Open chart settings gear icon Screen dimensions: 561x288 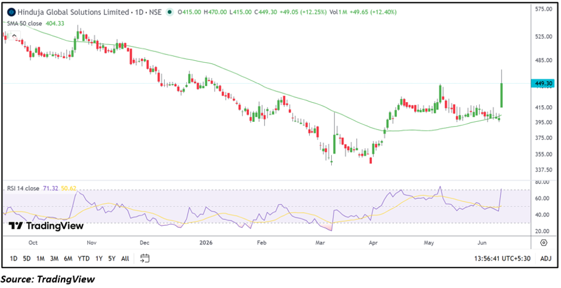coord(544,243)
